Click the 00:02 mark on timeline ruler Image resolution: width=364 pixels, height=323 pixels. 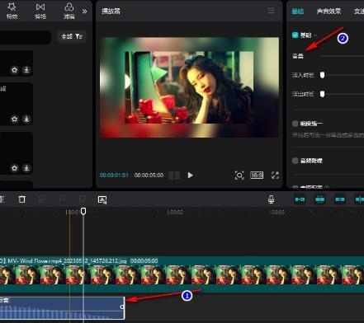[176, 213]
